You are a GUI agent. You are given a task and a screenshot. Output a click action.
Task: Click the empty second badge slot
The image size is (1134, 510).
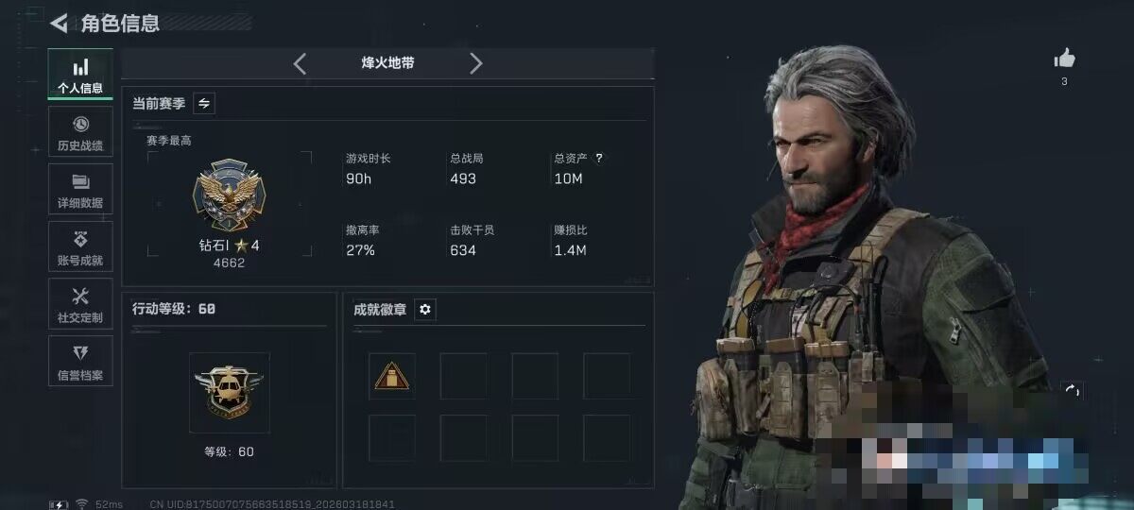click(x=463, y=376)
